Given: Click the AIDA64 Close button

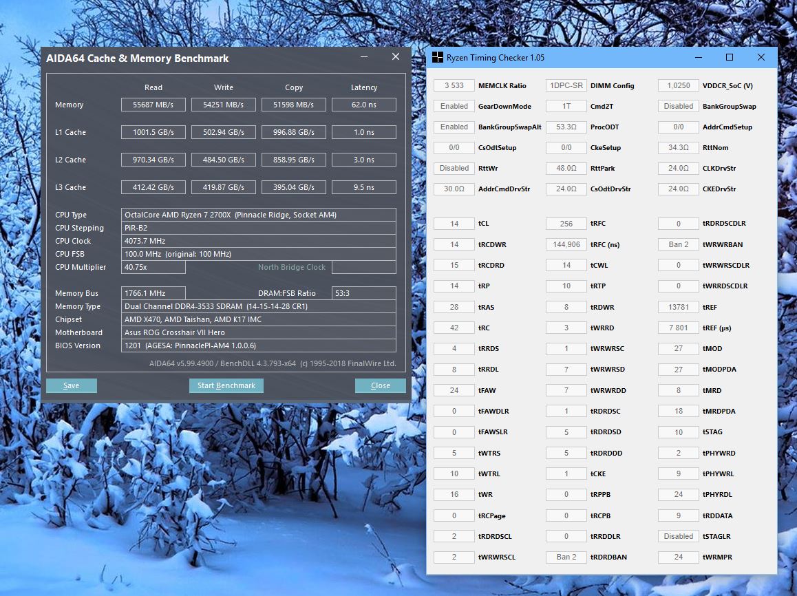Looking at the screenshot, I should 380,385.
